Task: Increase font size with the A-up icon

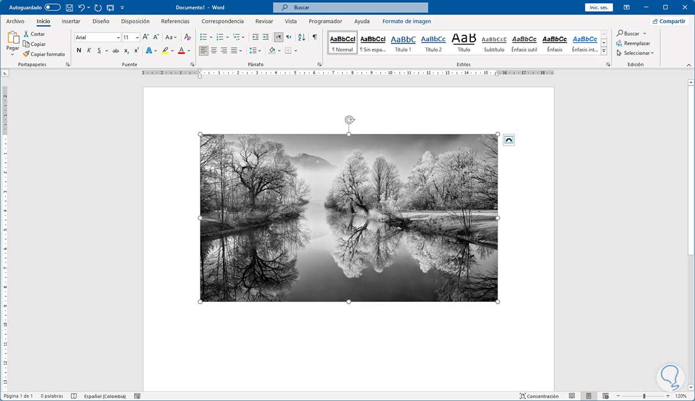Action: [x=146, y=37]
